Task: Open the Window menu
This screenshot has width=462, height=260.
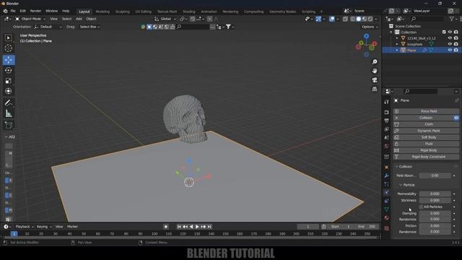Action: click(51, 11)
